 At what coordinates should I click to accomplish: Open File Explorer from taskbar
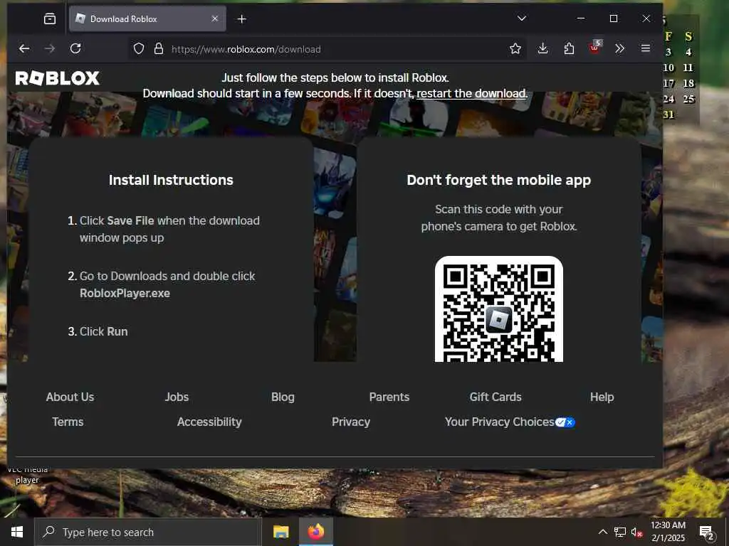(280, 532)
